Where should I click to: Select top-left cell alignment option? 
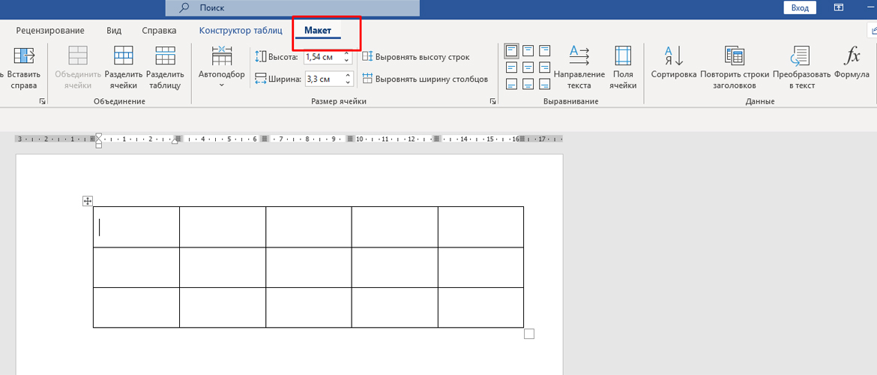tap(512, 51)
